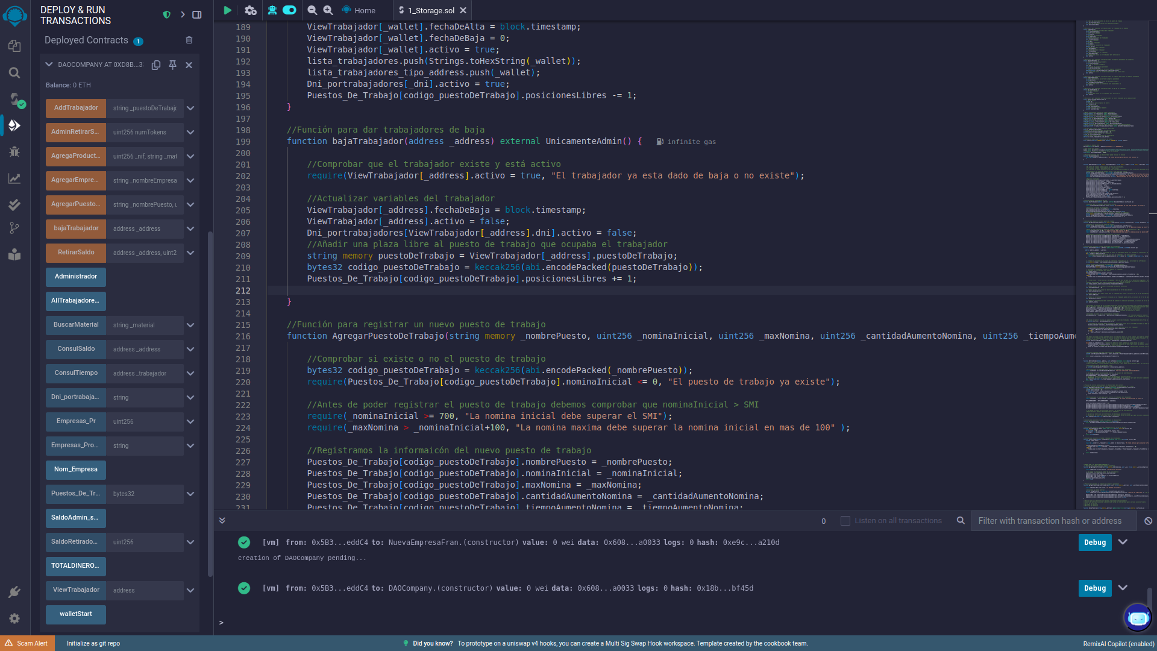Expand ViewTrabajador parameters
This screenshot has width=1157, height=651.
click(x=190, y=591)
